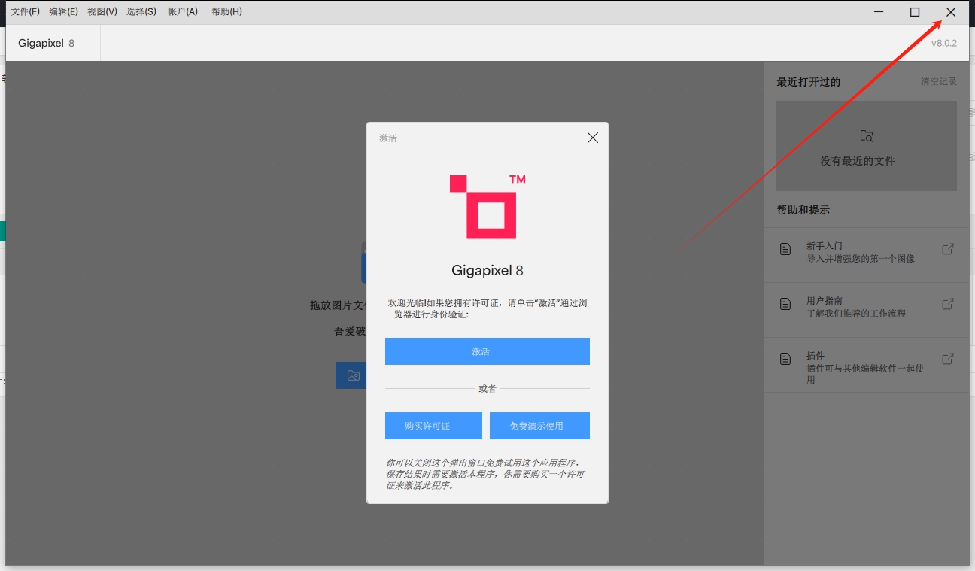975x571 pixels.
Task: Click the document icon beside 新手入门
Action: [785, 249]
